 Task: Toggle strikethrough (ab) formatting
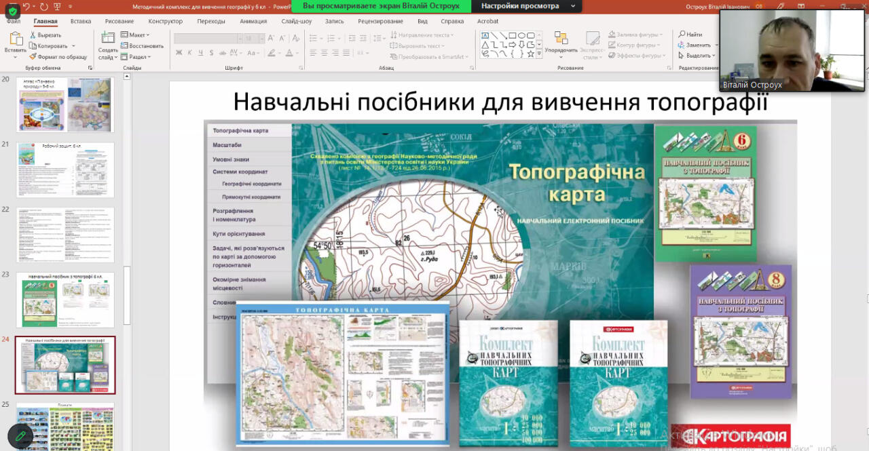[223, 52]
